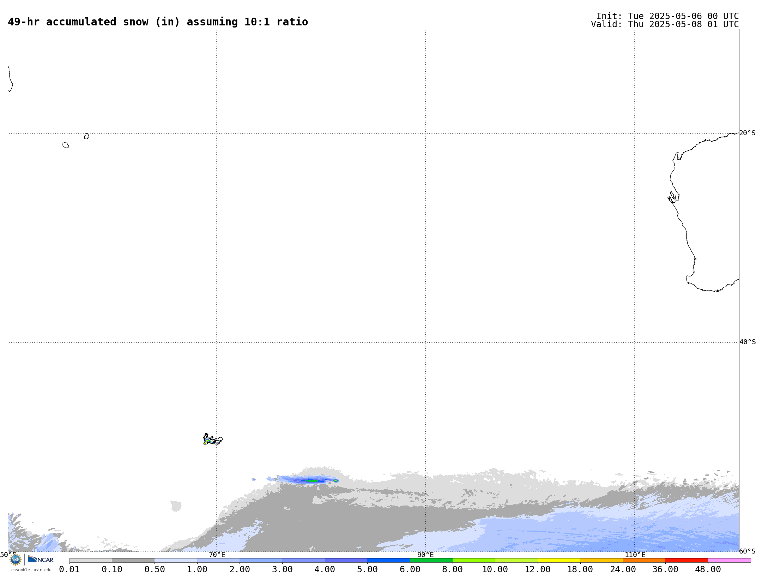This screenshot has width=762, height=574.
Task: Click the colorbar value 0.50
Action: (155, 569)
